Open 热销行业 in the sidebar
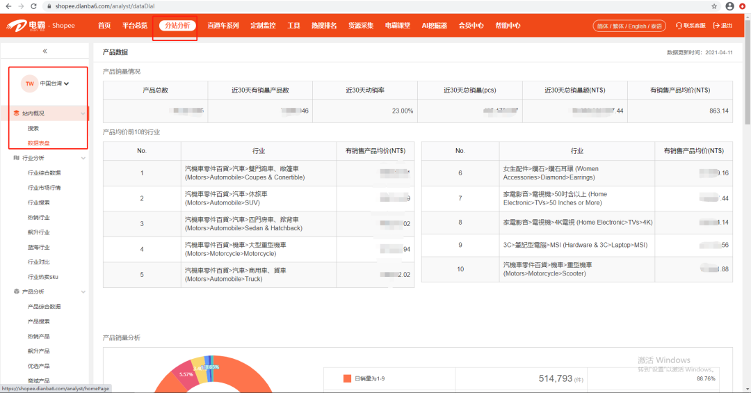This screenshot has width=751, height=393. click(x=38, y=217)
